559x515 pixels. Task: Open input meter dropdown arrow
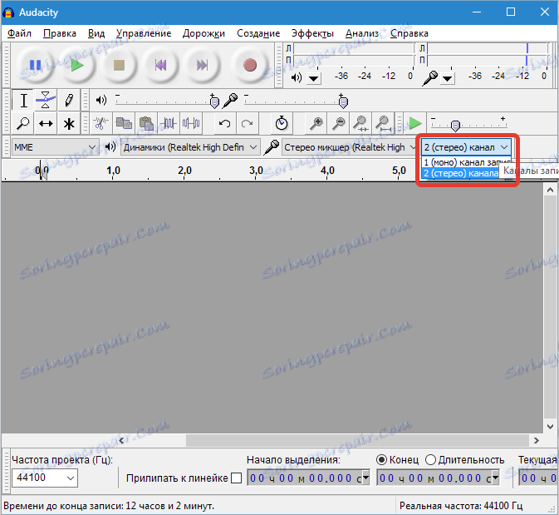point(448,78)
